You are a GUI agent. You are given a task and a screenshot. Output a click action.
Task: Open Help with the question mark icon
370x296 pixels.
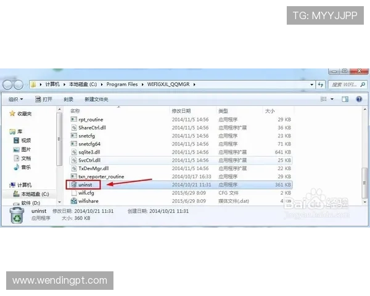tap(359, 99)
